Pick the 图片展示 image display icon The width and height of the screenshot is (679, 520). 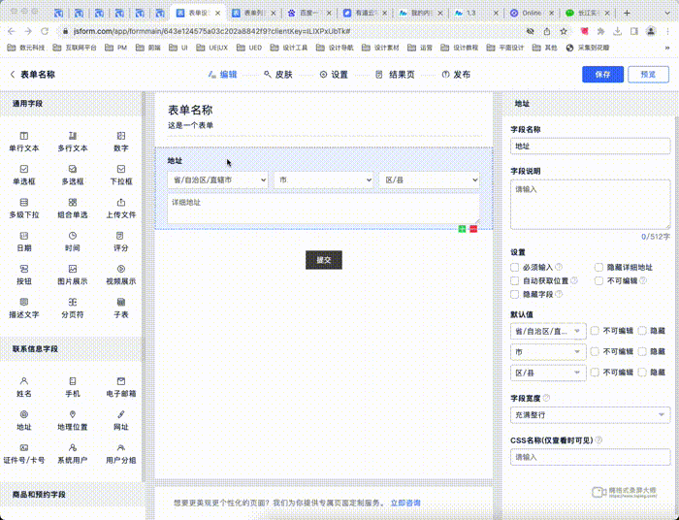pos(73,275)
